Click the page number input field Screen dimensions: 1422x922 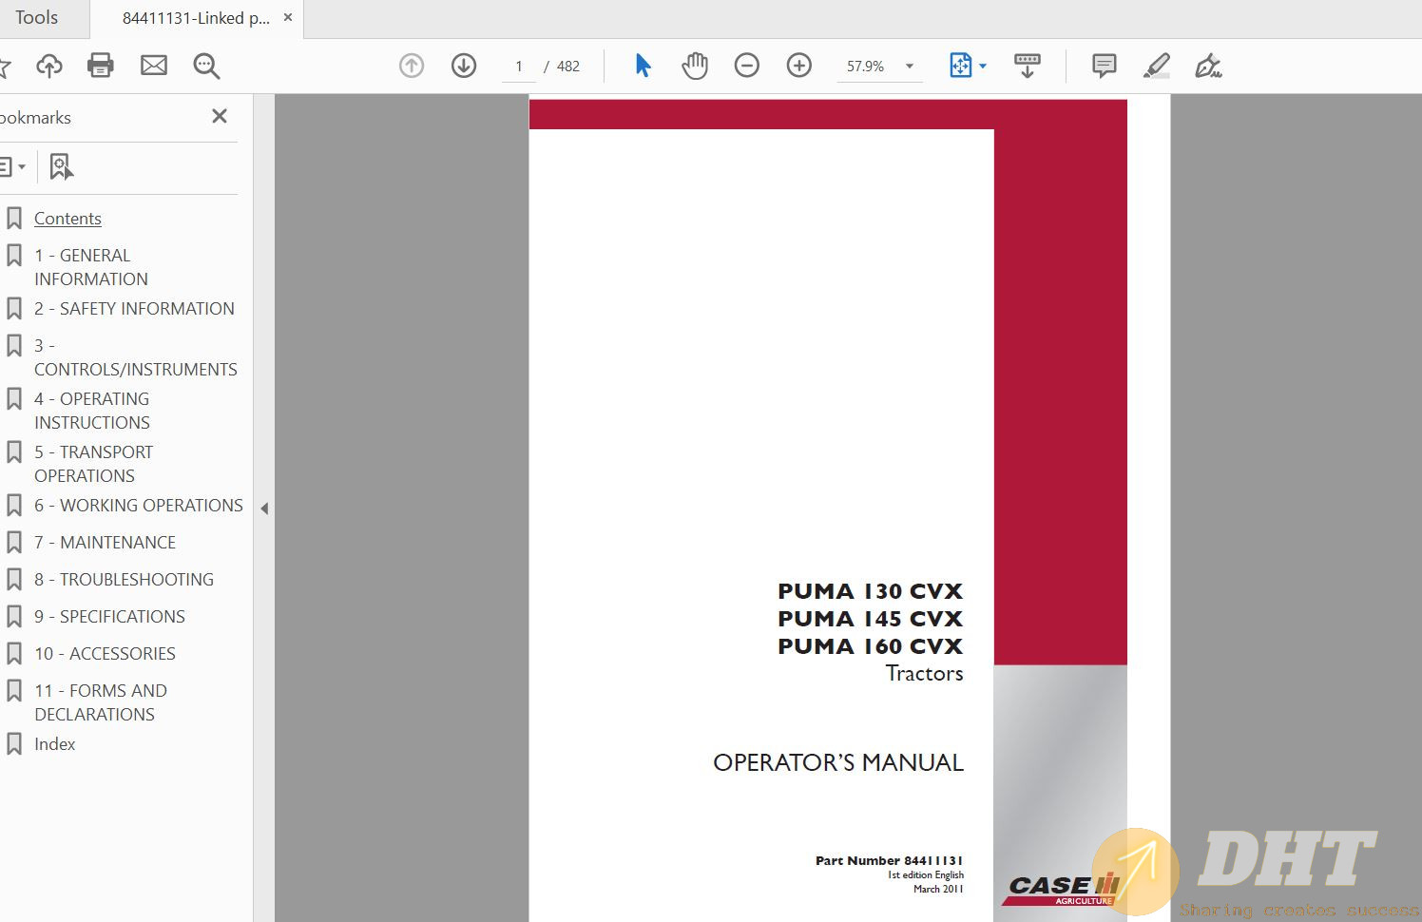(x=519, y=67)
